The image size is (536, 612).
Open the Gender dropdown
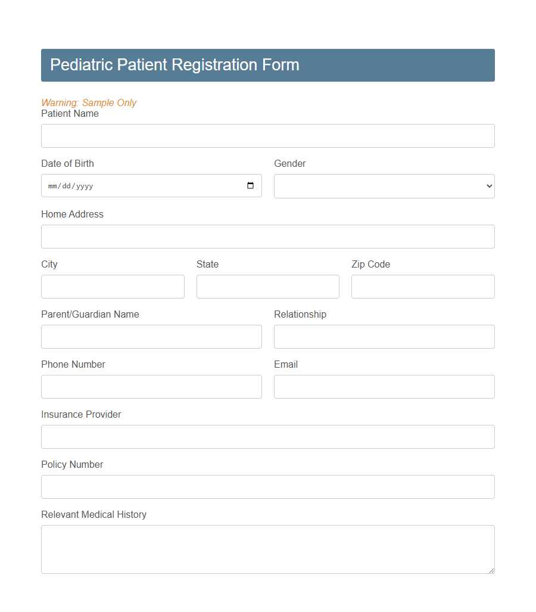pos(384,186)
